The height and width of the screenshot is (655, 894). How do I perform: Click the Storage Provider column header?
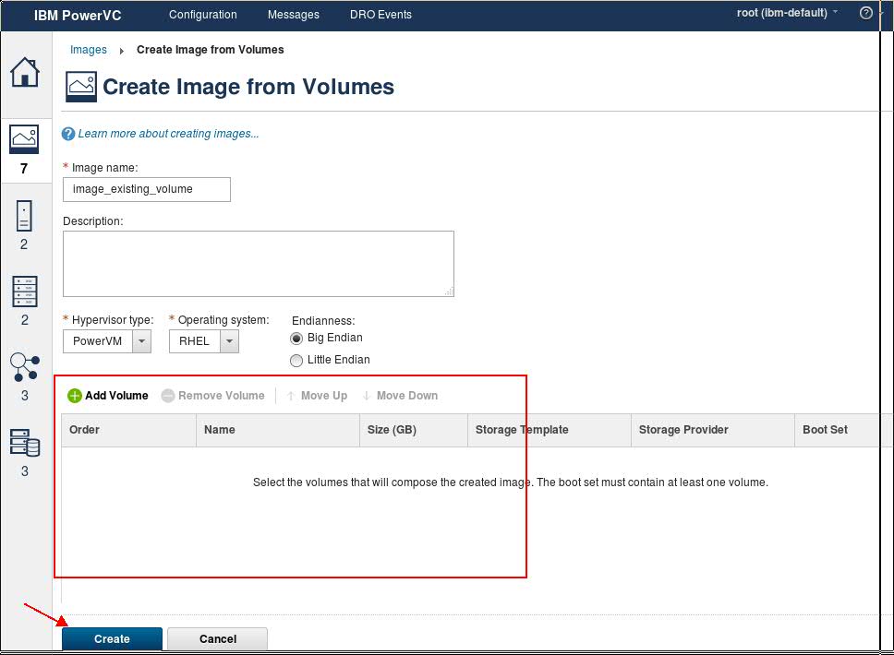click(713, 430)
